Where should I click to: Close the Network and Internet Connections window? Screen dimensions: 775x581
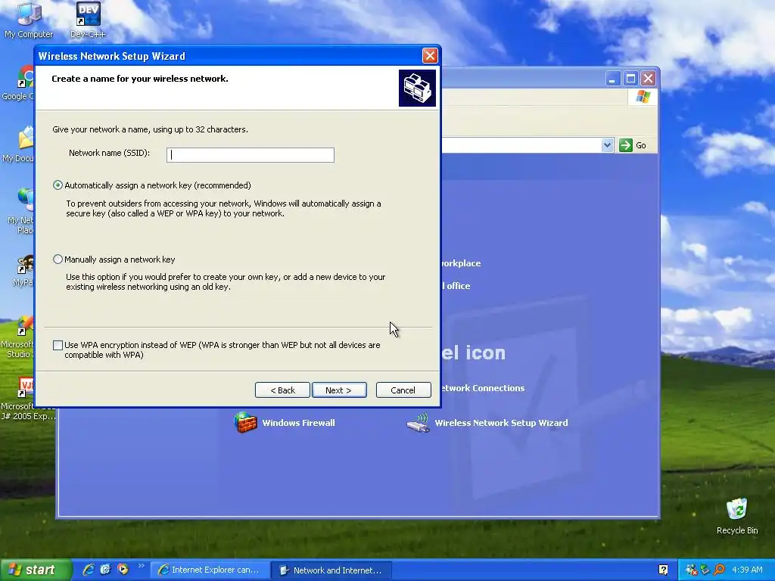648,79
